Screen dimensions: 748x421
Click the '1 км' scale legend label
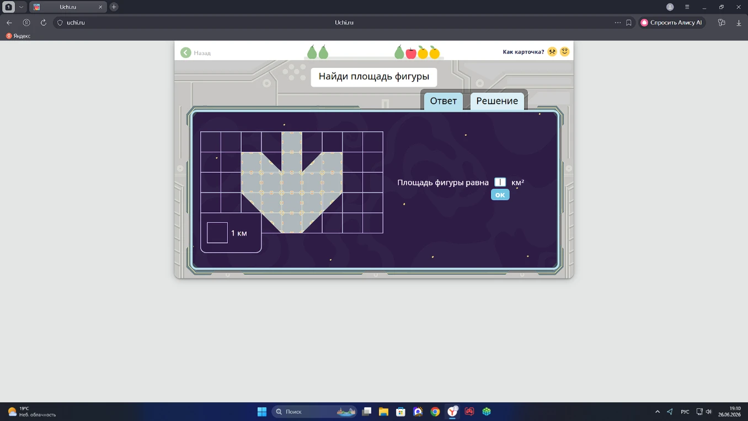[239, 233]
